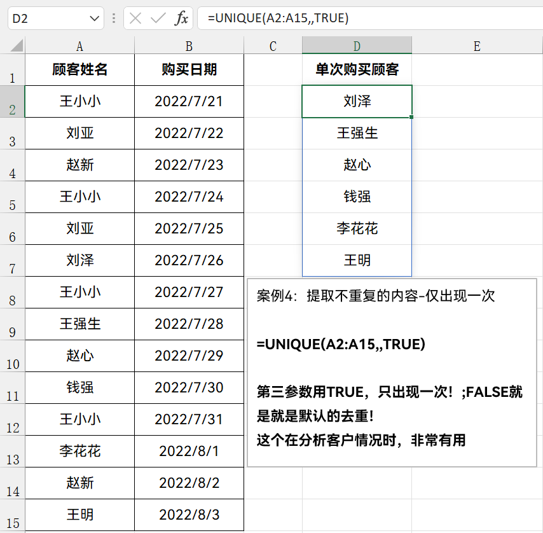543x533 pixels.
Task: Click the bold UNIQUE formula in text box
Action: click(x=341, y=344)
